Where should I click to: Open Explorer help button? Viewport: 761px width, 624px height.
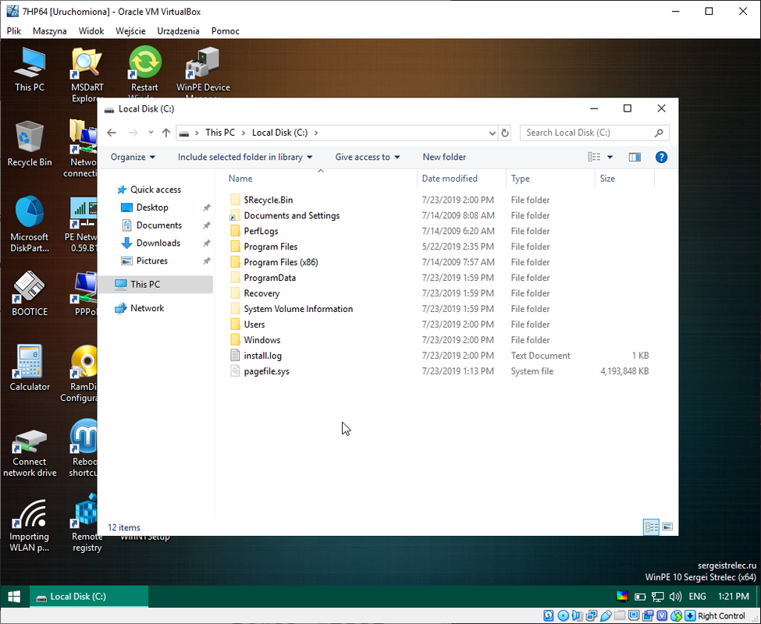(x=661, y=157)
